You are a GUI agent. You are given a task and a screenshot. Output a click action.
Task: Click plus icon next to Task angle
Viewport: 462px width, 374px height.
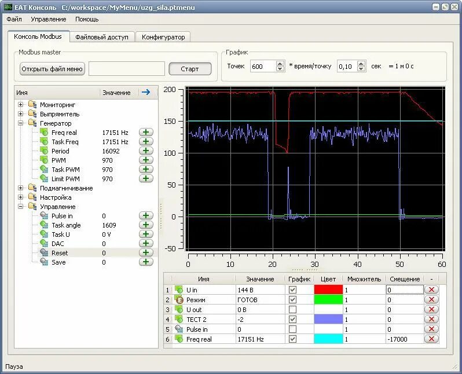point(146,225)
